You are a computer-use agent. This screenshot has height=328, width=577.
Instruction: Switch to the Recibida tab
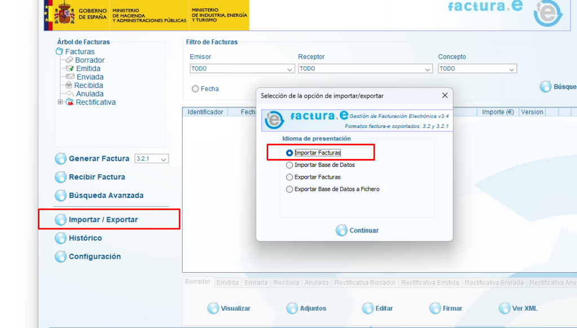[x=286, y=282]
